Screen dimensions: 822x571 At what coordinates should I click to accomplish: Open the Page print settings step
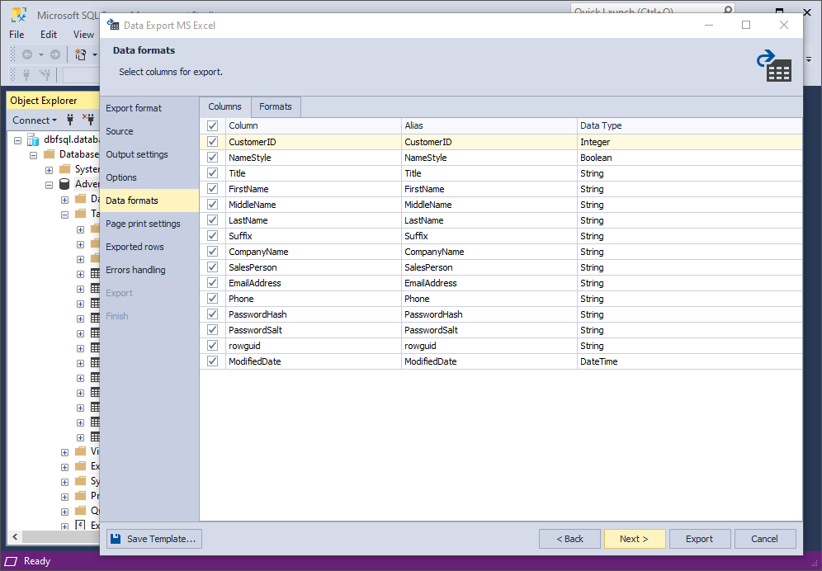click(143, 224)
